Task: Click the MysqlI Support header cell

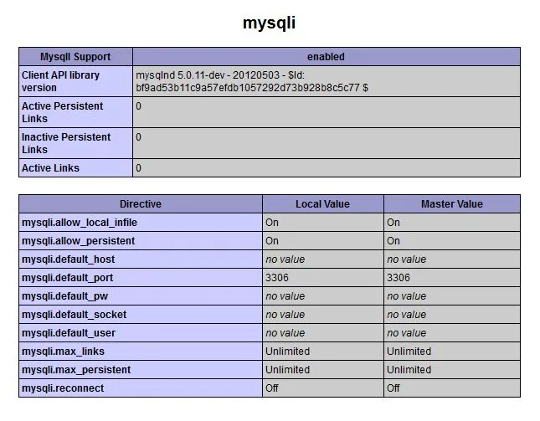Action: click(75, 57)
